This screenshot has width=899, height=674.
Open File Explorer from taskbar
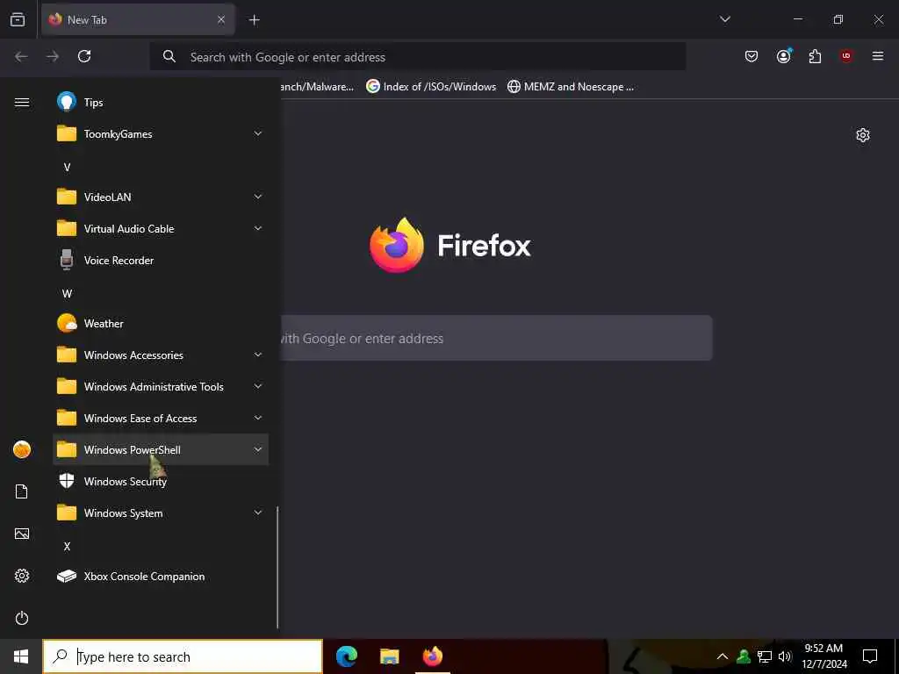[x=389, y=656]
